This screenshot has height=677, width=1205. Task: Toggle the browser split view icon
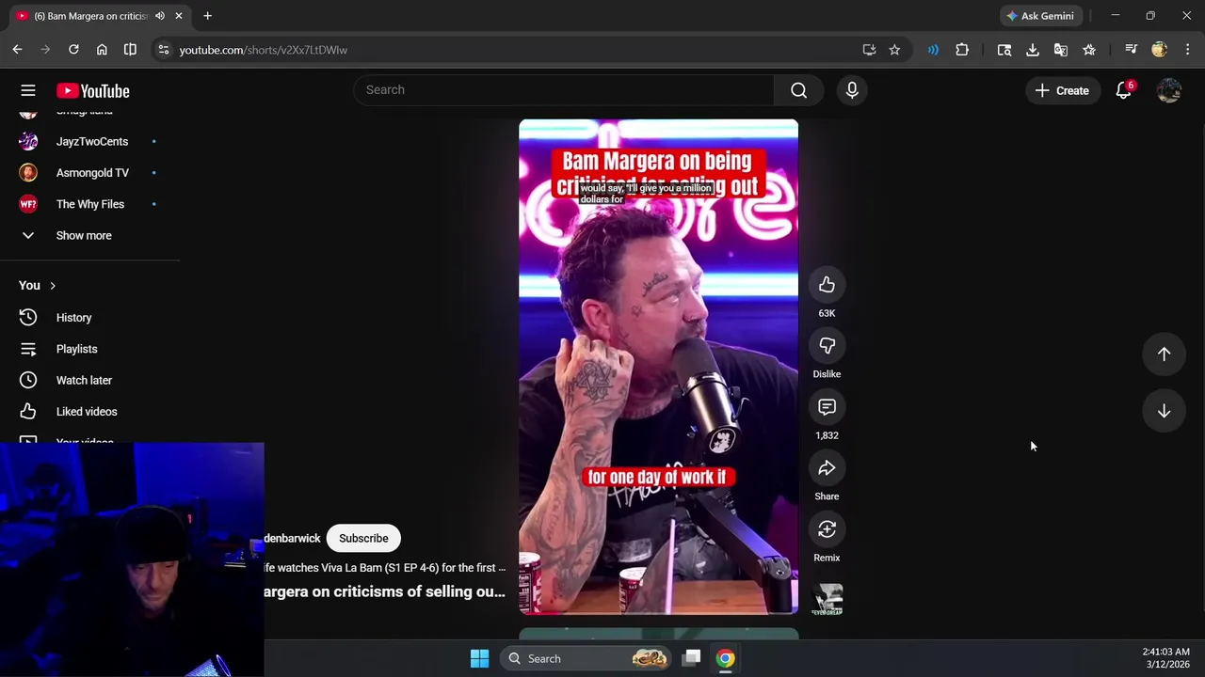(130, 50)
